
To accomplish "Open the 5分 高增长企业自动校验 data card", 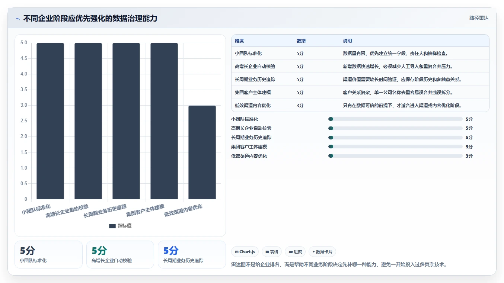I will pos(120,254).
